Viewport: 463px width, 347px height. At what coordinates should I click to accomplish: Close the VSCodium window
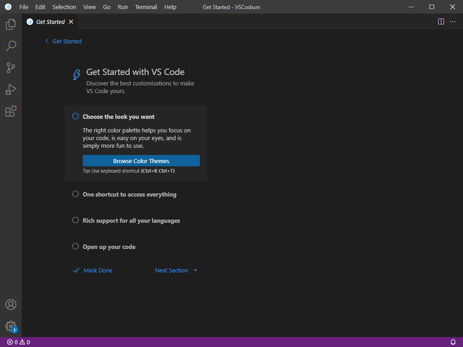point(452,7)
